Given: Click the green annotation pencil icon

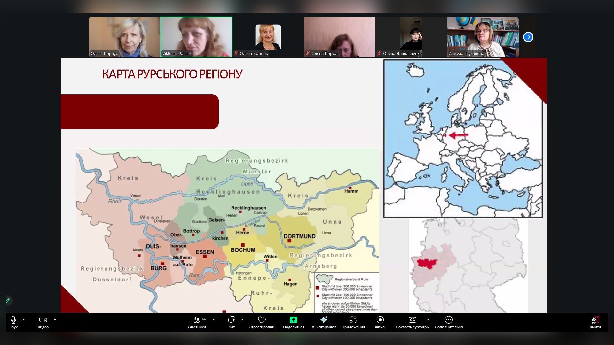Looking at the screenshot, I should (8, 301).
